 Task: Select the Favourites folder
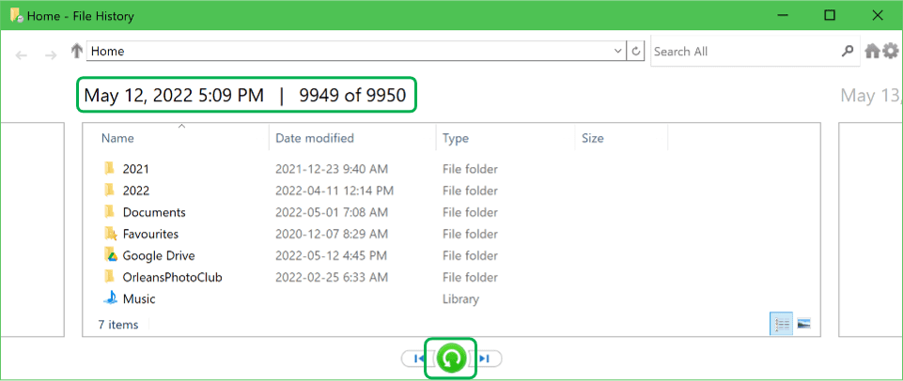(141, 234)
